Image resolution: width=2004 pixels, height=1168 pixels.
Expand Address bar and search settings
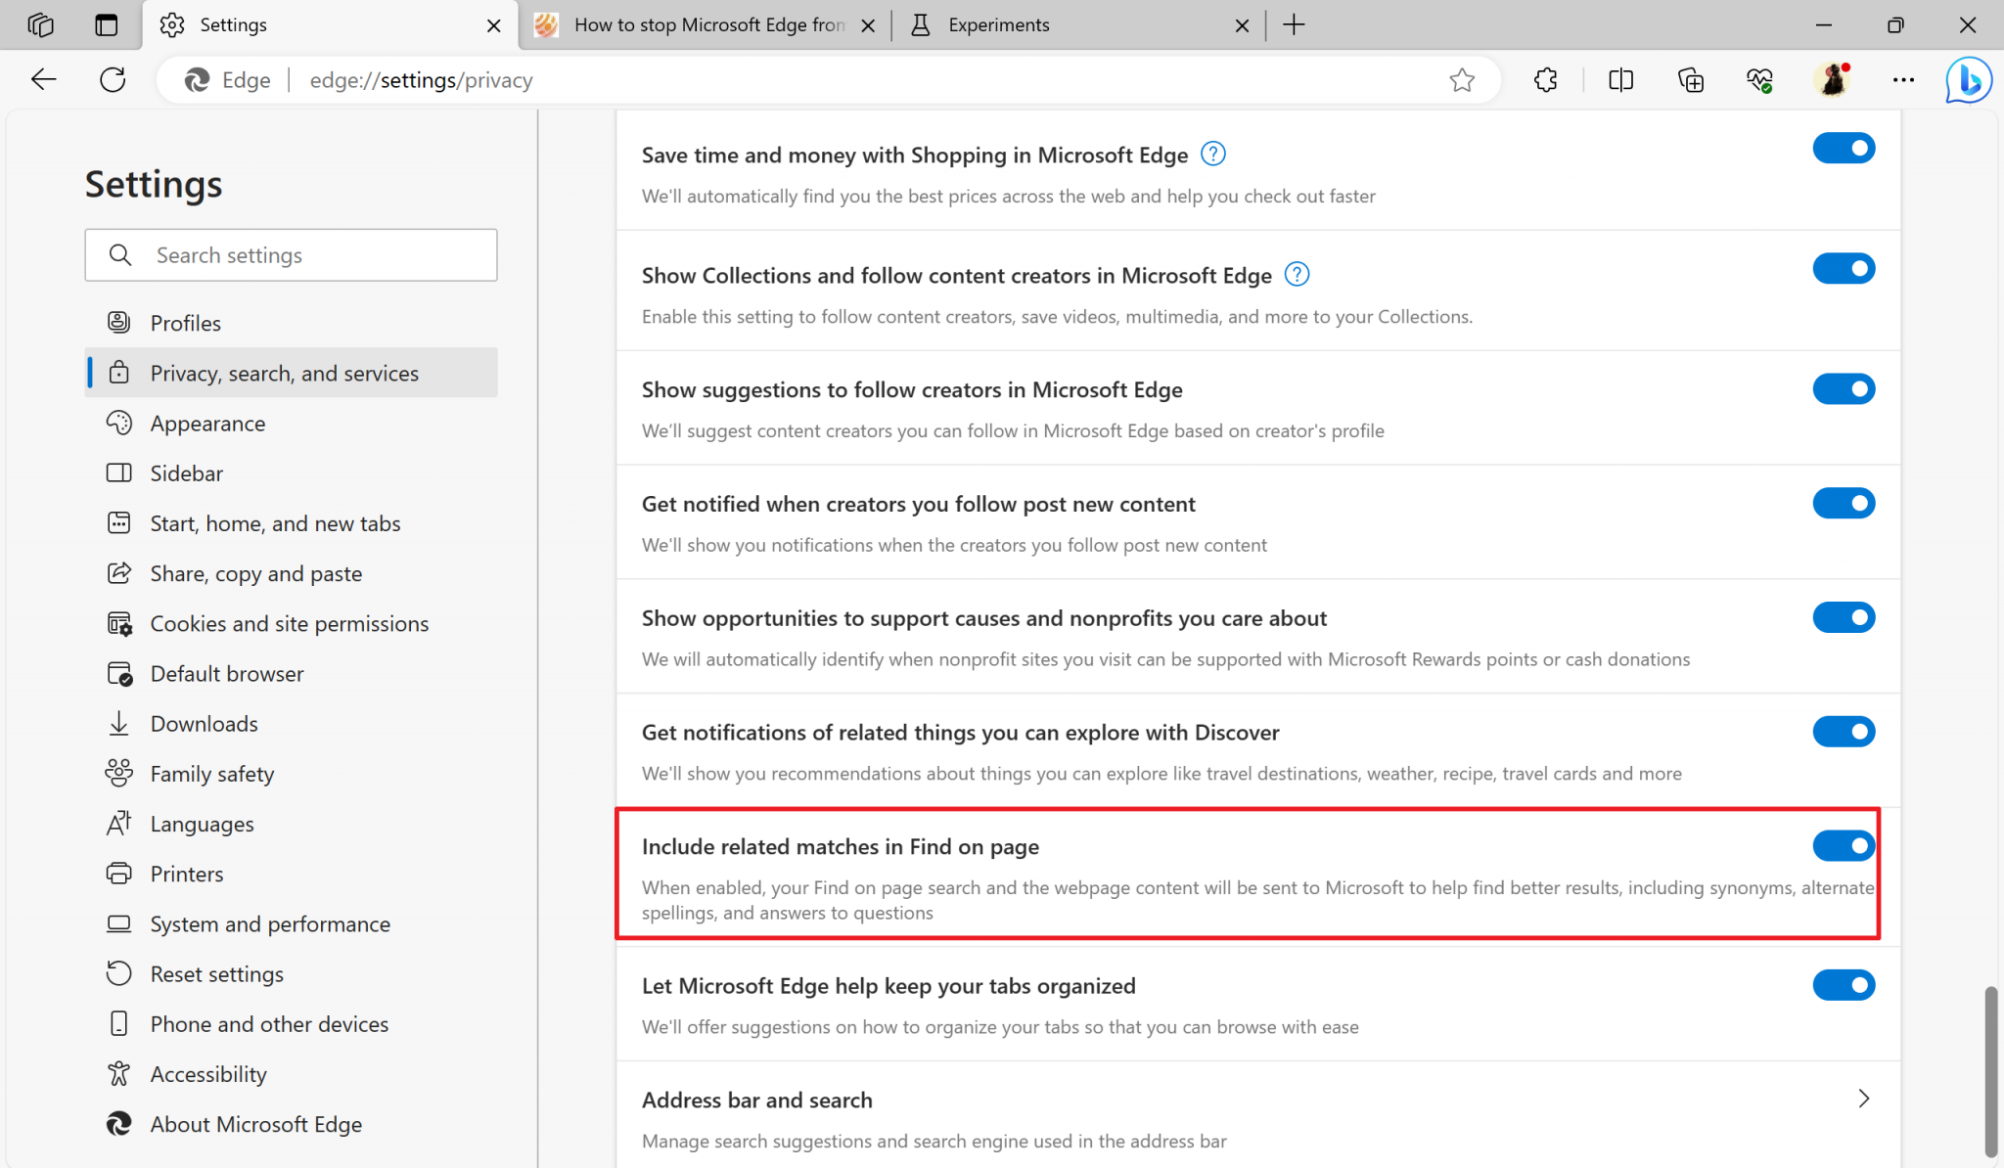coord(1863,1099)
